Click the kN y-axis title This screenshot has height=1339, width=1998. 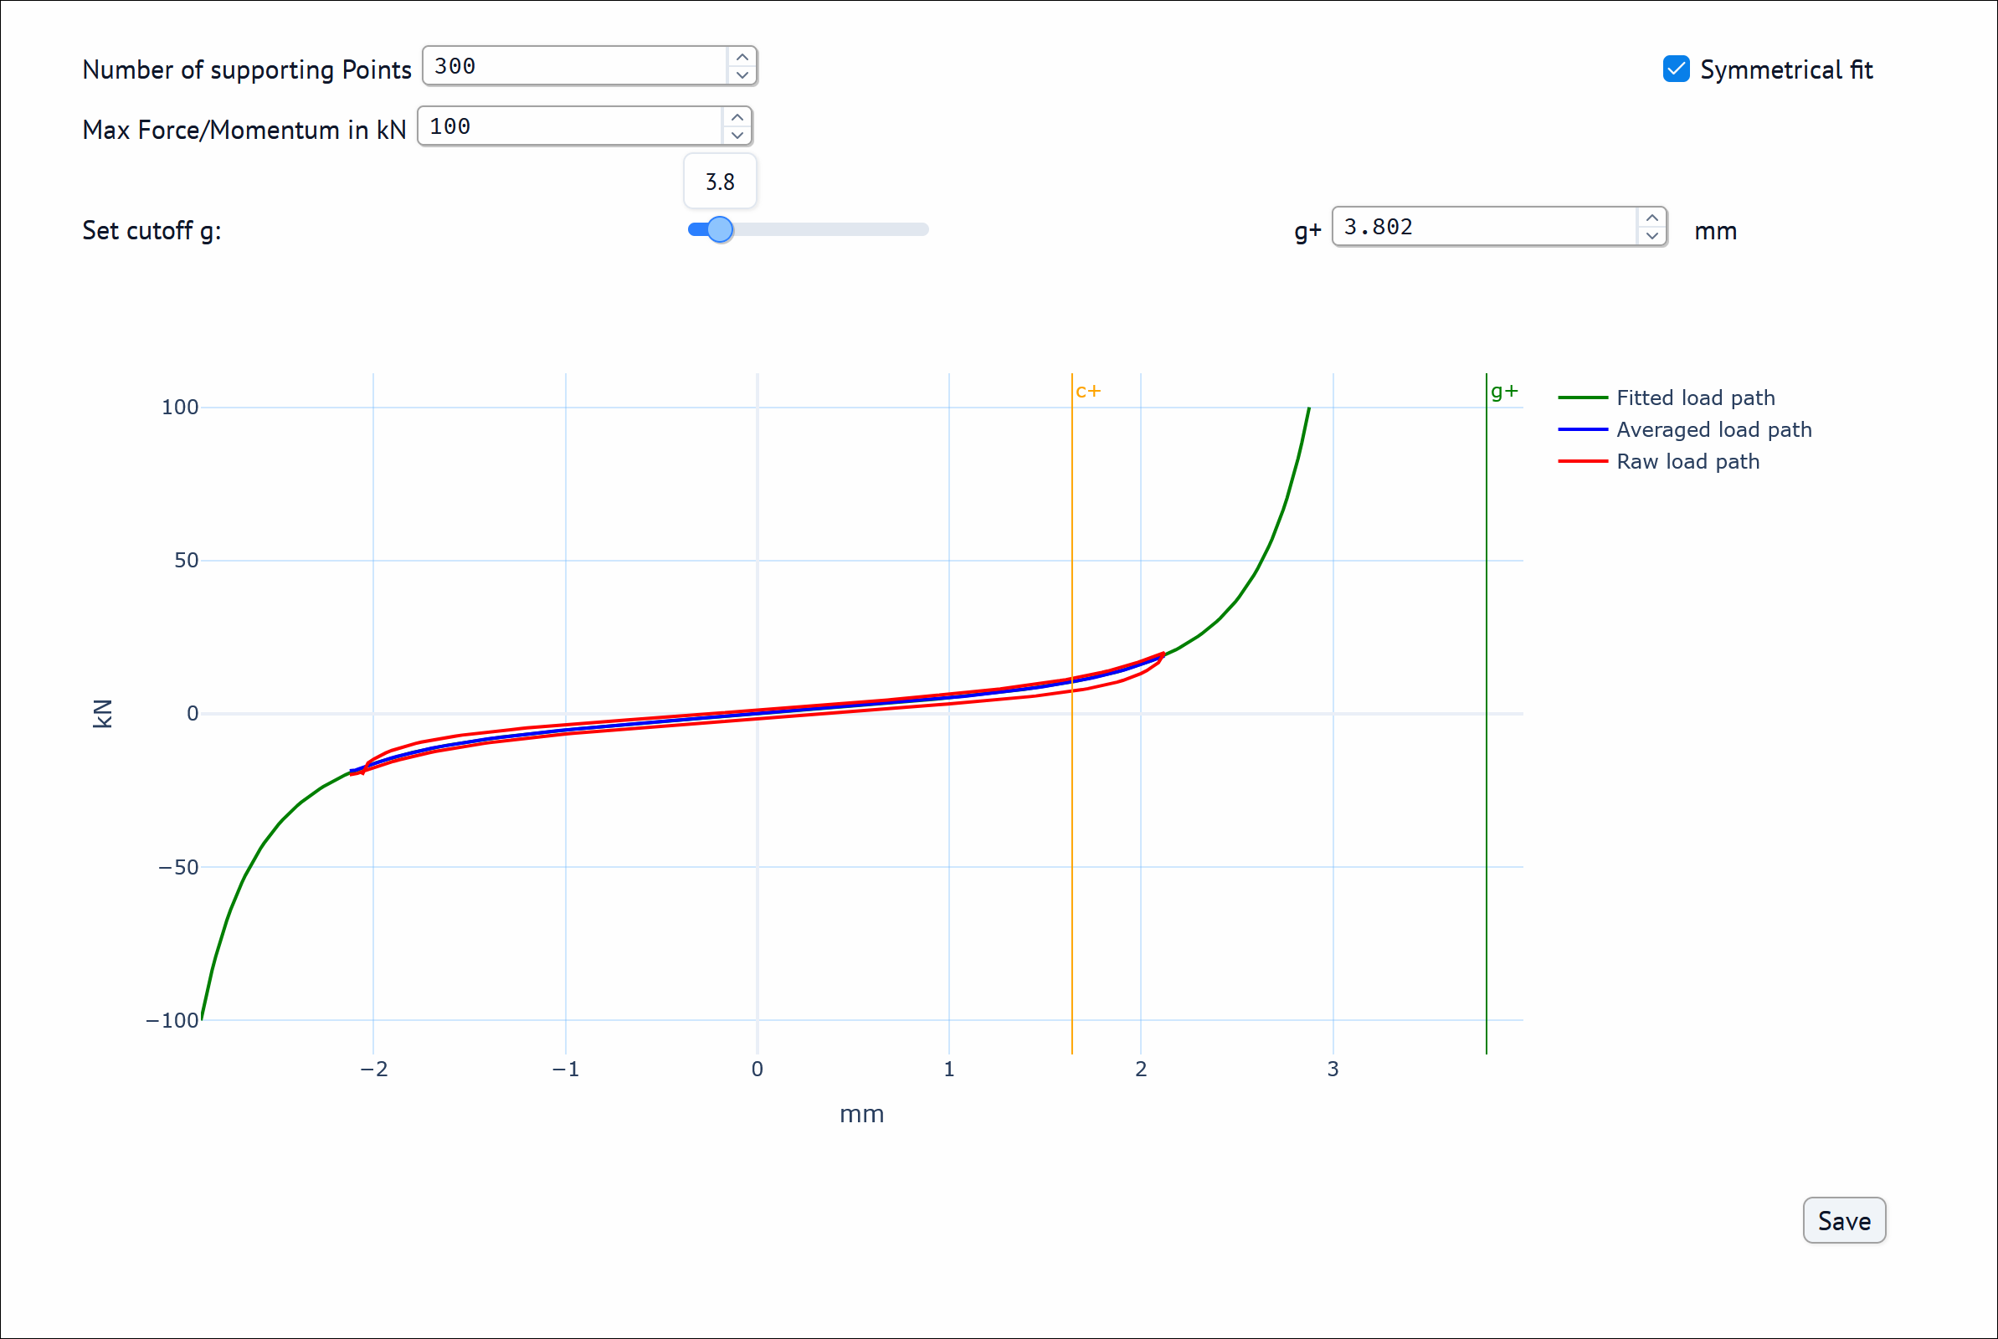tap(102, 714)
